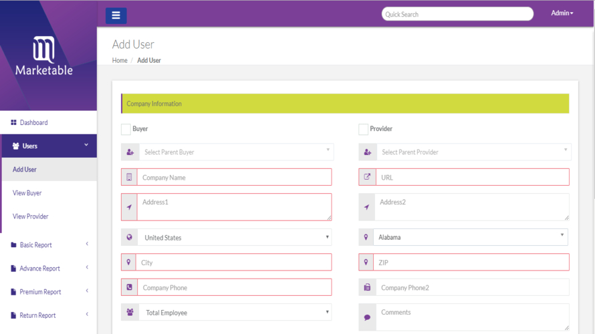Open the Select Parent Buyer dropdown

coord(237,152)
